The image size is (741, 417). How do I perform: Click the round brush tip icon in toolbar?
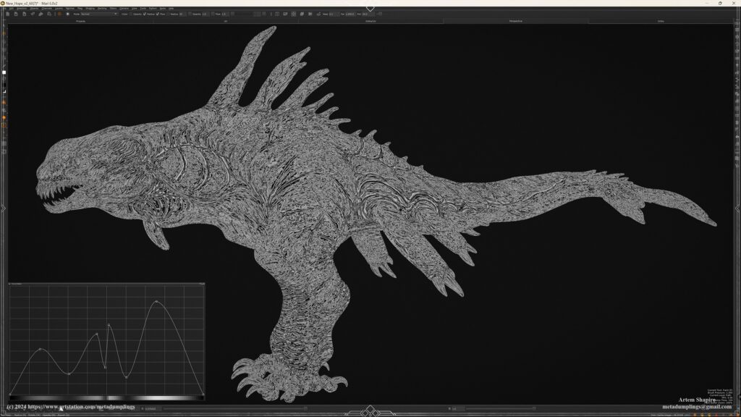[67, 14]
